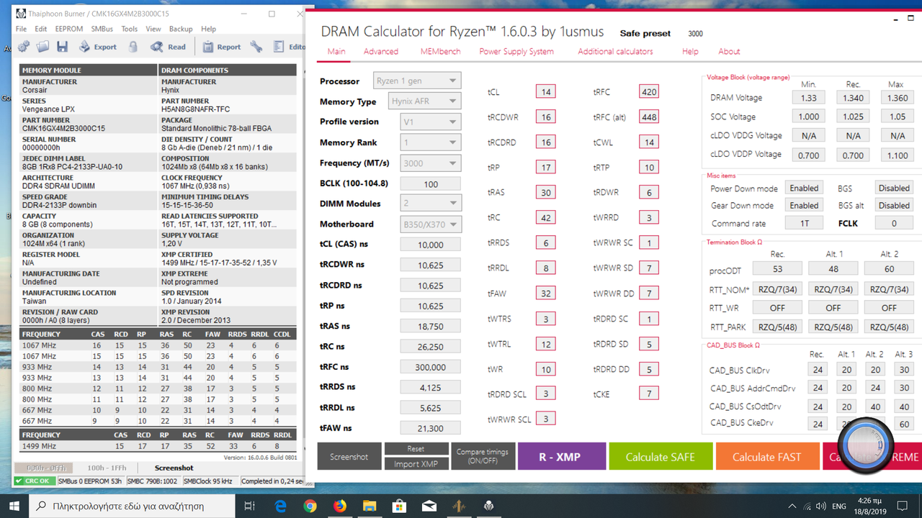Screen dimensions: 922x518
Task: Switch to the MEMbench tab
Action: (439, 51)
